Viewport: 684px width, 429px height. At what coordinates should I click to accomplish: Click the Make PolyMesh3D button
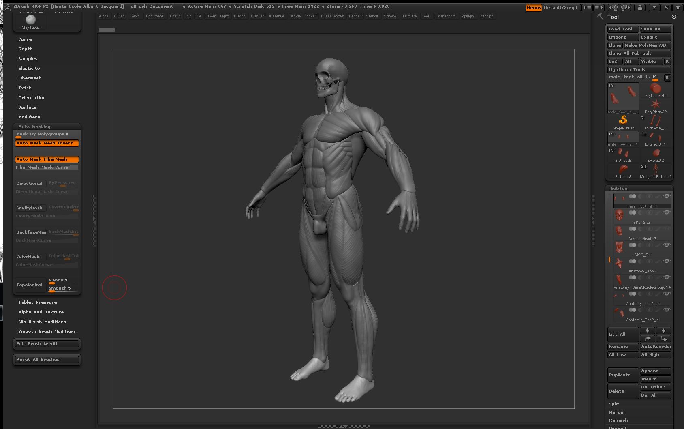click(x=647, y=45)
